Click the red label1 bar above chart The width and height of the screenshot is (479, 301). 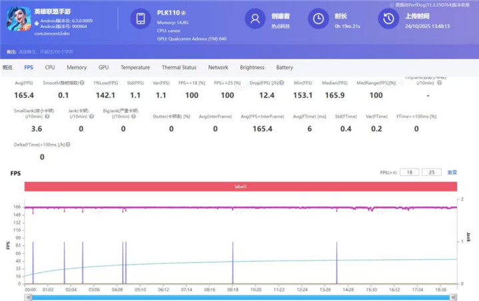click(x=240, y=187)
